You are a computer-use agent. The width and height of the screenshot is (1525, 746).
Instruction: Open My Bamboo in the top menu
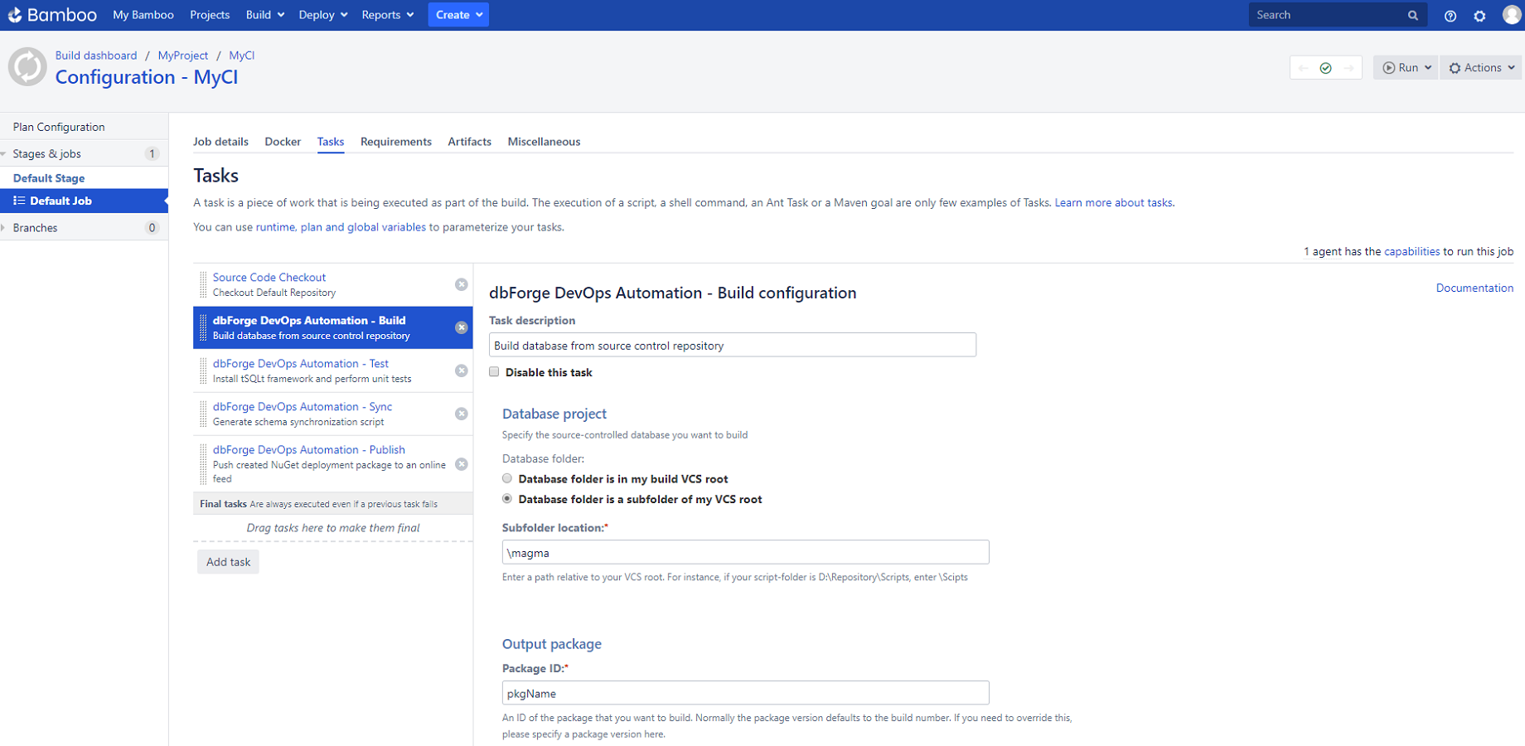[x=143, y=15]
